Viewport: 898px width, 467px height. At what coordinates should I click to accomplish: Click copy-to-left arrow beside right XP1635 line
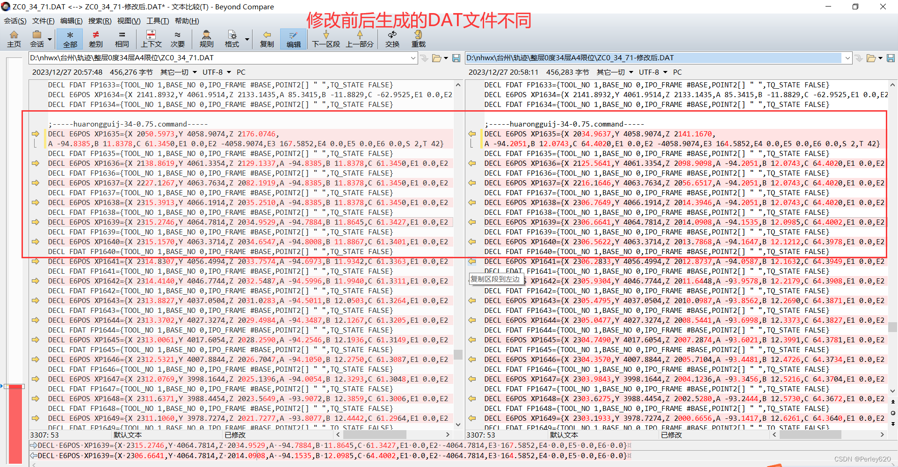[472, 134]
